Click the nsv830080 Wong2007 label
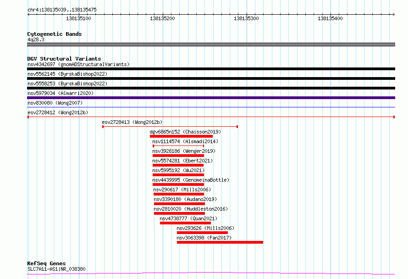The width and height of the screenshot is (408, 279). tap(55, 103)
